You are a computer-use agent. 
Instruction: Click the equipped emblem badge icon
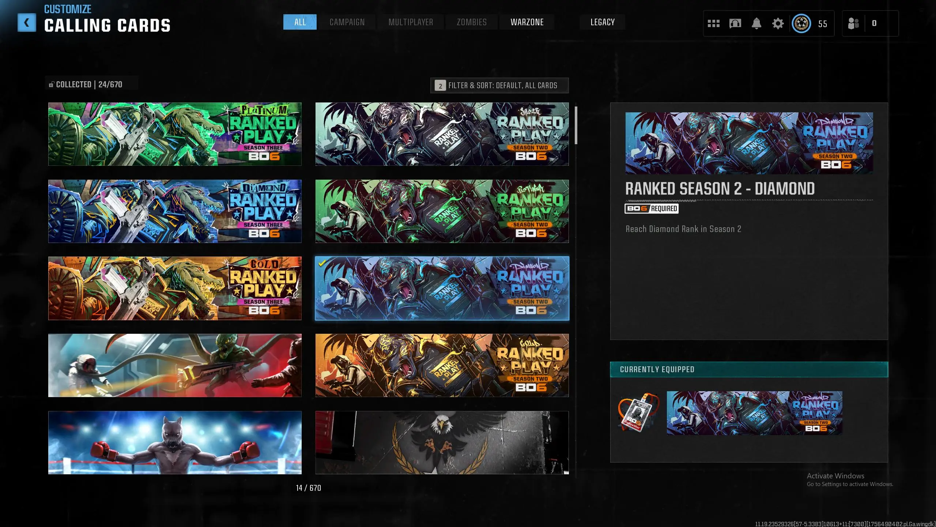pyautogui.click(x=638, y=412)
